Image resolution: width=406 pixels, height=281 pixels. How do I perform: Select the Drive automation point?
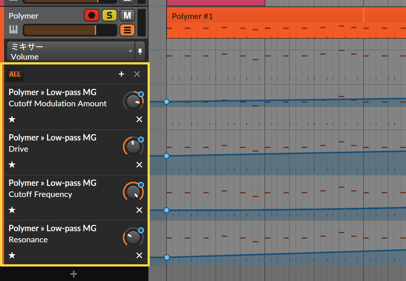coord(166,156)
